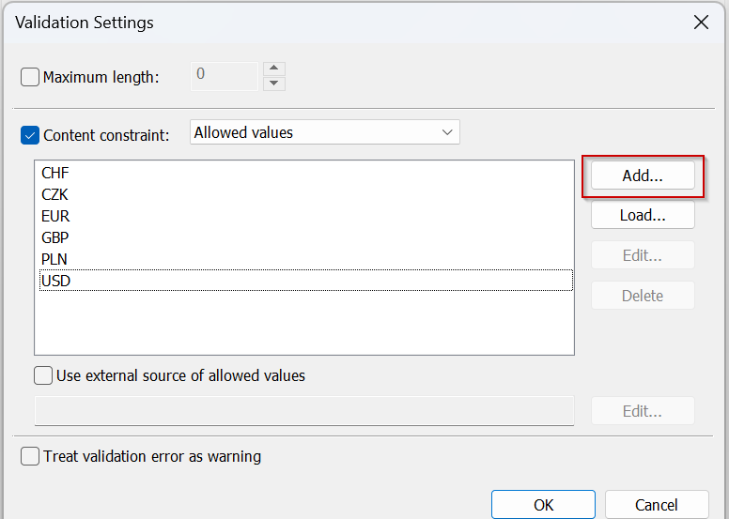The image size is (729, 519).
Task: Select EUR in the allowed values list
Action: point(306,216)
